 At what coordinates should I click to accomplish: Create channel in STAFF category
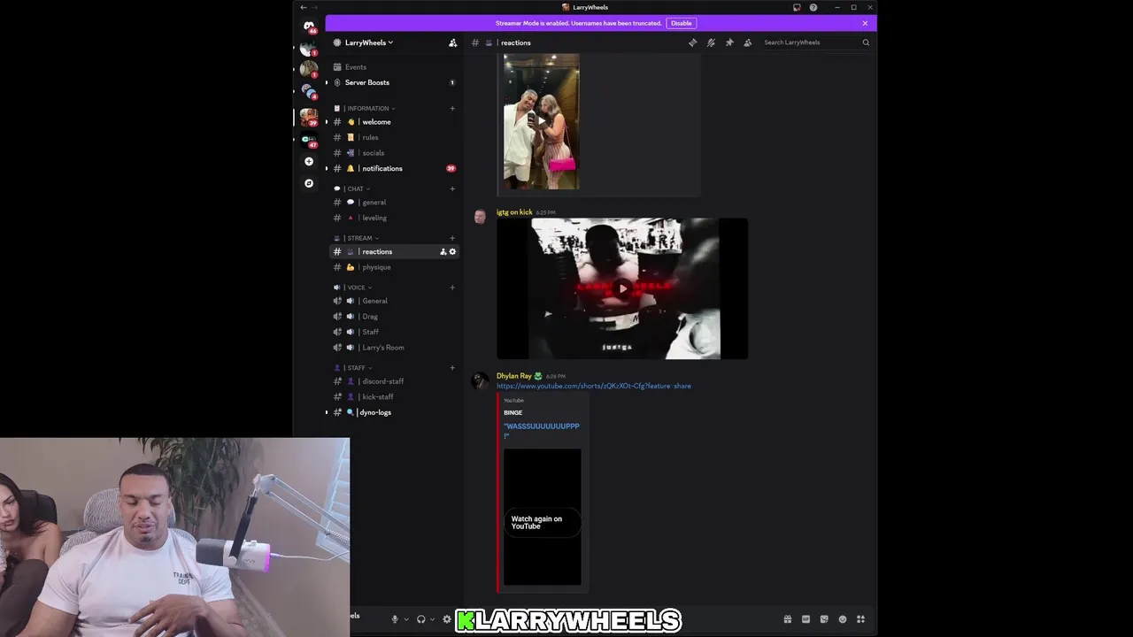(452, 368)
